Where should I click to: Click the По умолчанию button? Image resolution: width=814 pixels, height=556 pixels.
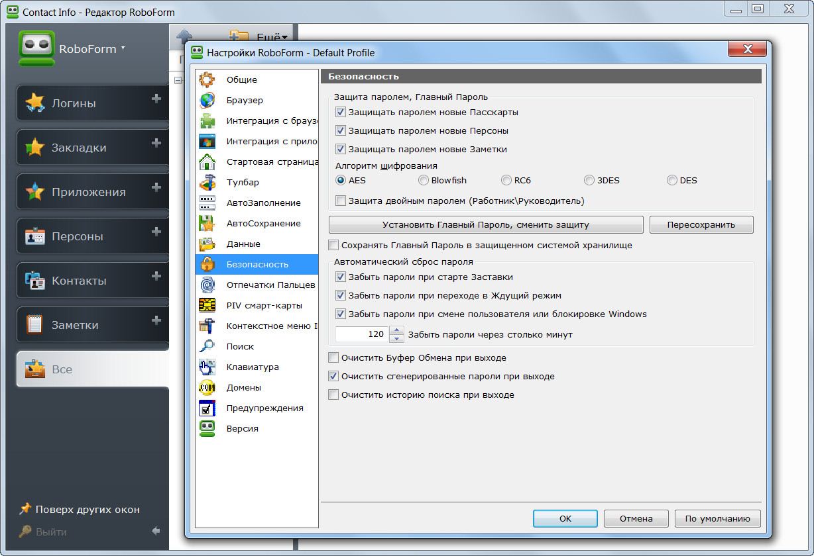pyautogui.click(x=718, y=518)
